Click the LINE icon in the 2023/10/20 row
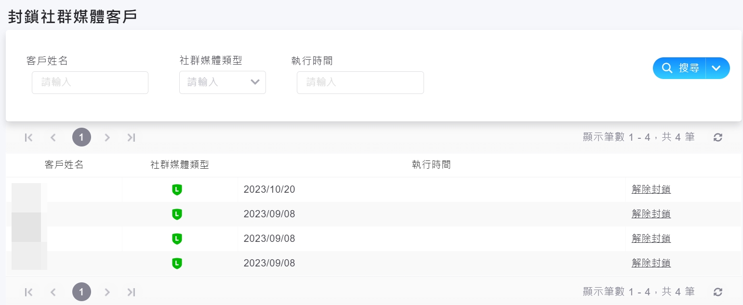 pos(177,190)
